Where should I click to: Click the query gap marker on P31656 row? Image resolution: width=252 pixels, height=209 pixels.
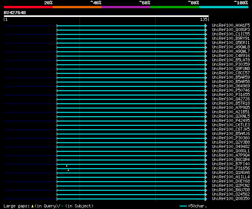[x=68, y=170]
